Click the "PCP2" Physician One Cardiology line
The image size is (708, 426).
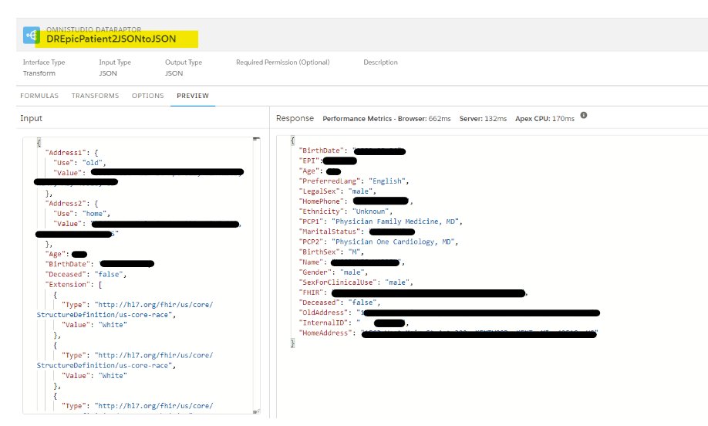click(x=379, y=242)
